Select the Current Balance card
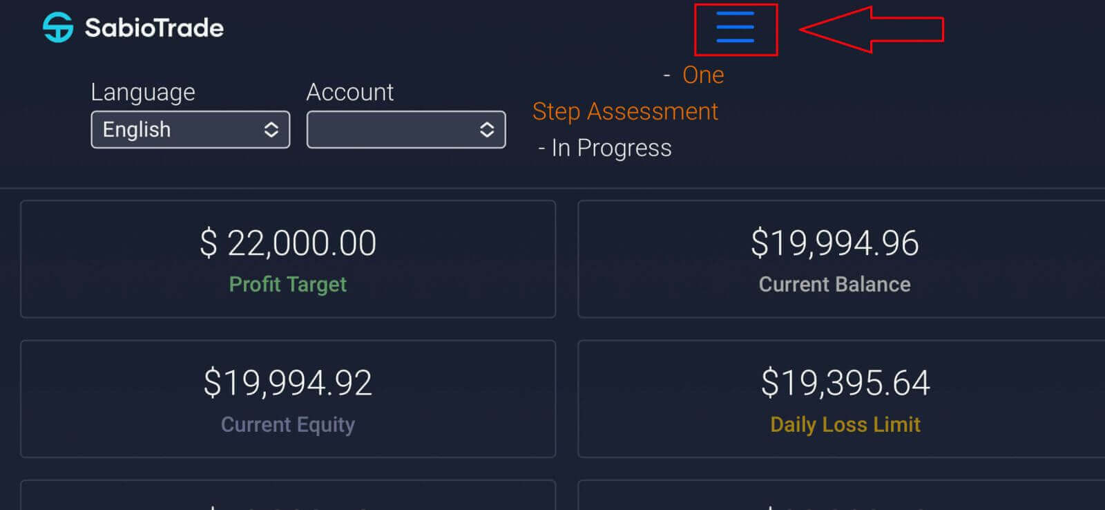The width and height of the screenshot is (1105, 510). (834, 259)
